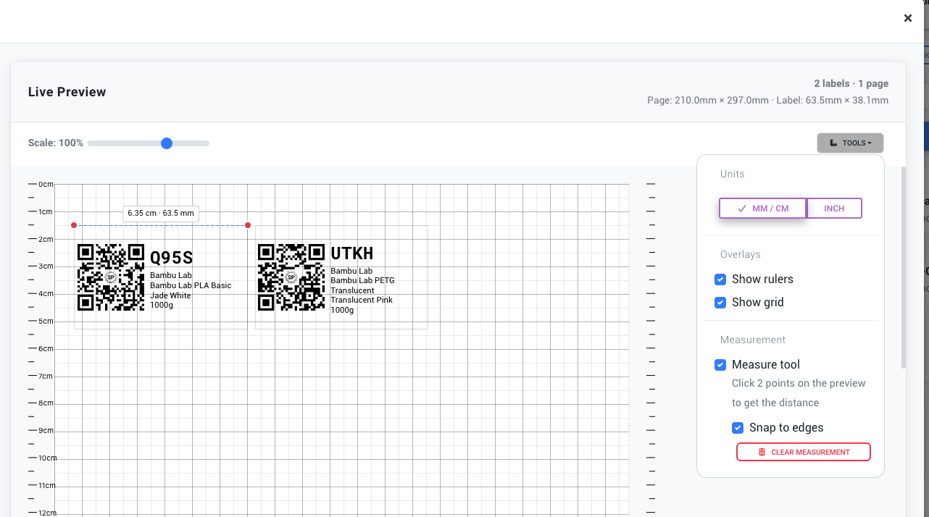Click the Live Preview heading
This screenshot has height=517, width=929.
(67, 92)
